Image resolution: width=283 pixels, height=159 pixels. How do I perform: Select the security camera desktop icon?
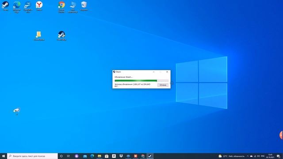pyautogui.click(x=17, y=111)
